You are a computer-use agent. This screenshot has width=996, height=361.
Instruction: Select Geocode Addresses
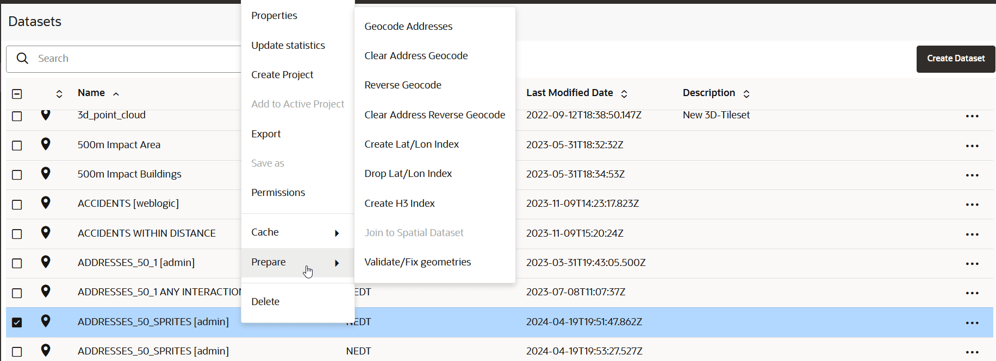tap(408, 27)
